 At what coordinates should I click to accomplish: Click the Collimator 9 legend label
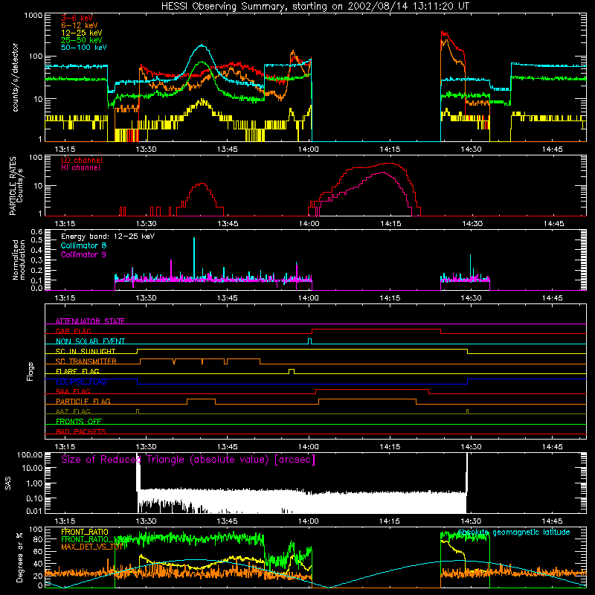point(83,254)
